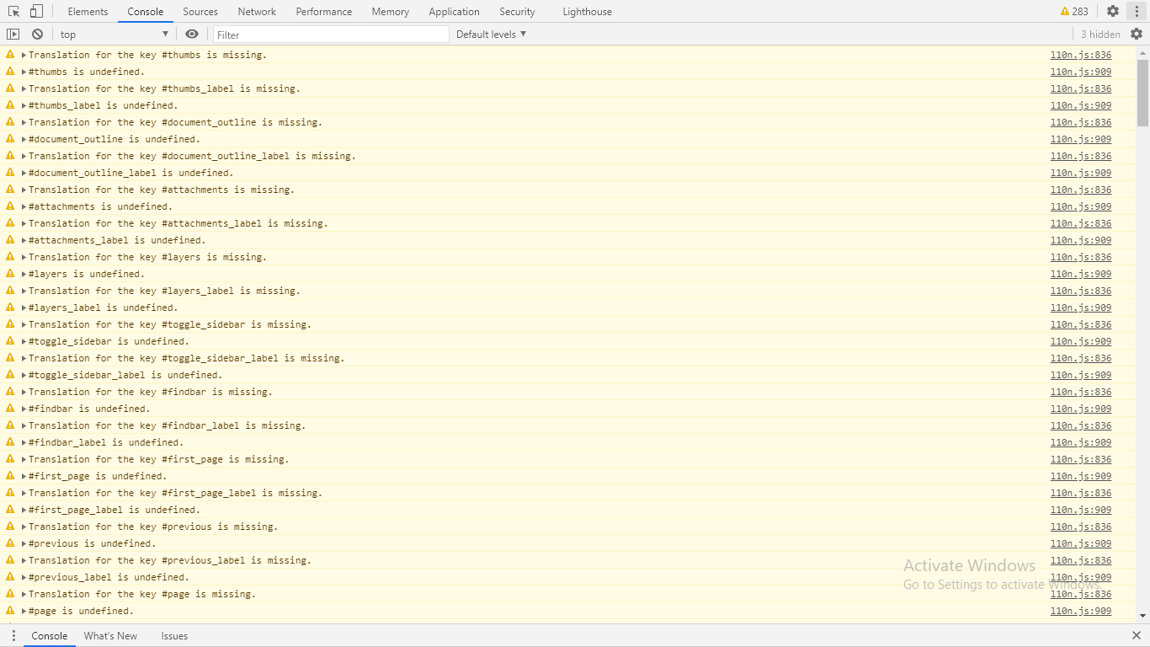
Task: Open l10n.js:836 link for #layers_label missing
Action: click(x=1081, y=291)
